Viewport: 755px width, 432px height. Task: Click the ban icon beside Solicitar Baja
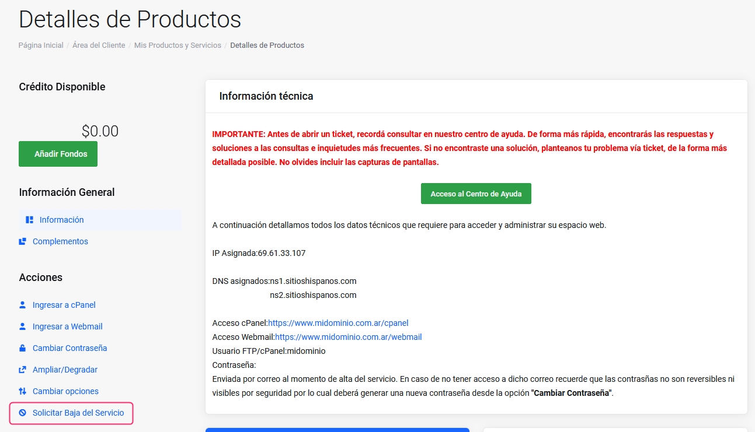coord(22,413)
